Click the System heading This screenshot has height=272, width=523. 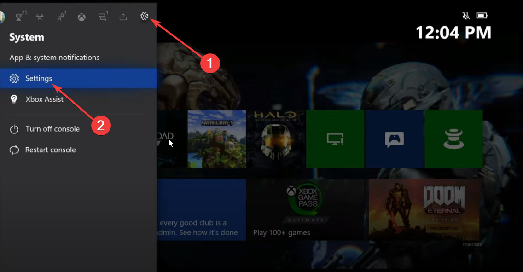[27, 37]
